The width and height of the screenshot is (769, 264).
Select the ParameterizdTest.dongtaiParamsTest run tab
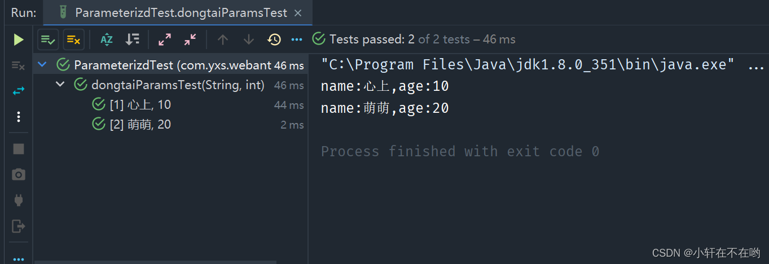click(x=181, y=12)
